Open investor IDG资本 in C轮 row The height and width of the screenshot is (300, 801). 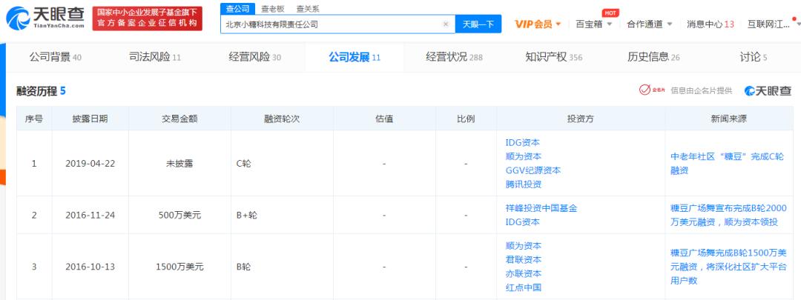coord(523,143)
